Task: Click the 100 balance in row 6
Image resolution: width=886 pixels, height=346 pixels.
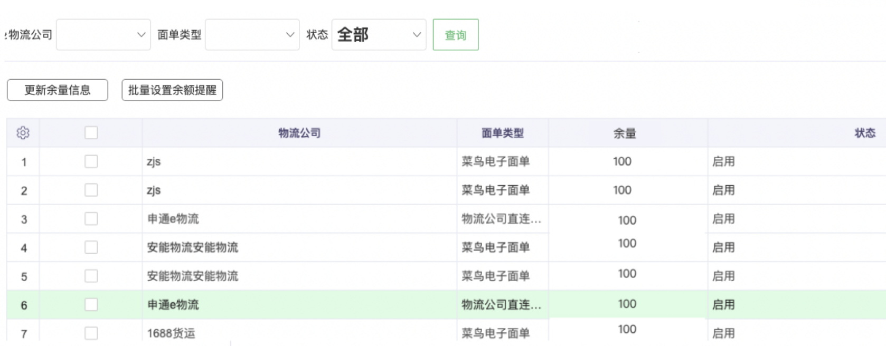Action: [x=627, y=304]
